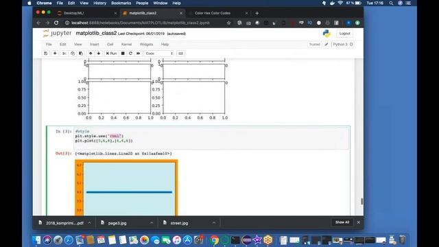
Task: Insert cell below with plus icon
Action: pos(55,54)
